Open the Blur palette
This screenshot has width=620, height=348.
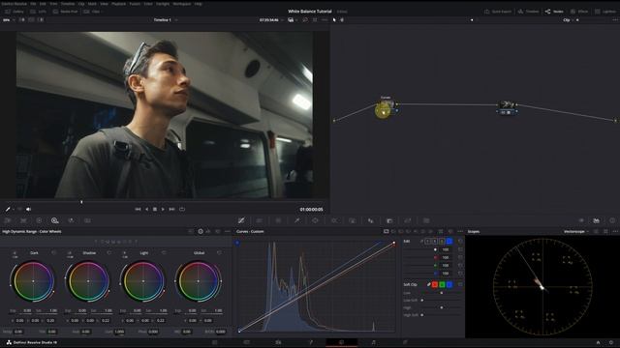(x=370, y=220)
